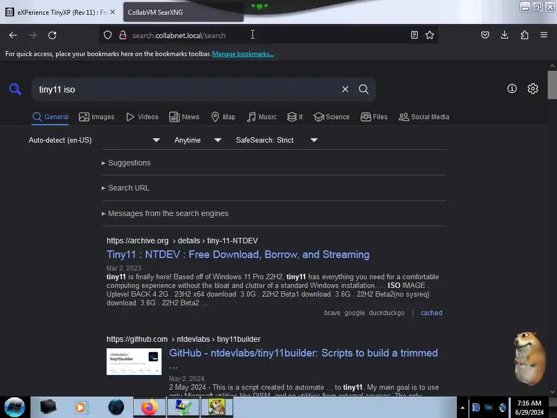
Task: Click the padlock site security icon
Action: (x=123, y=35)
